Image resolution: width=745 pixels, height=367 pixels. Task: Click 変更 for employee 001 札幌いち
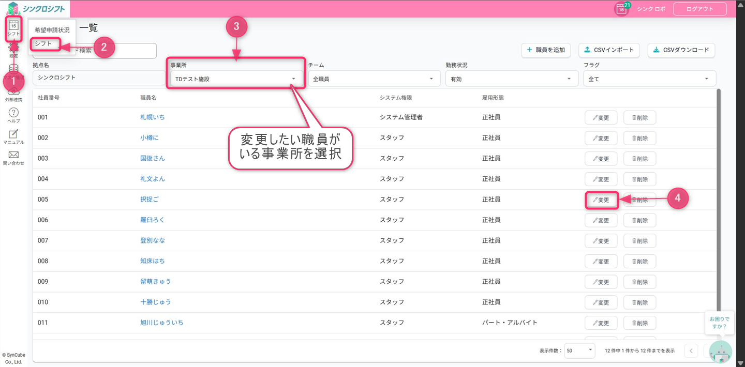(x=601, y=117)
